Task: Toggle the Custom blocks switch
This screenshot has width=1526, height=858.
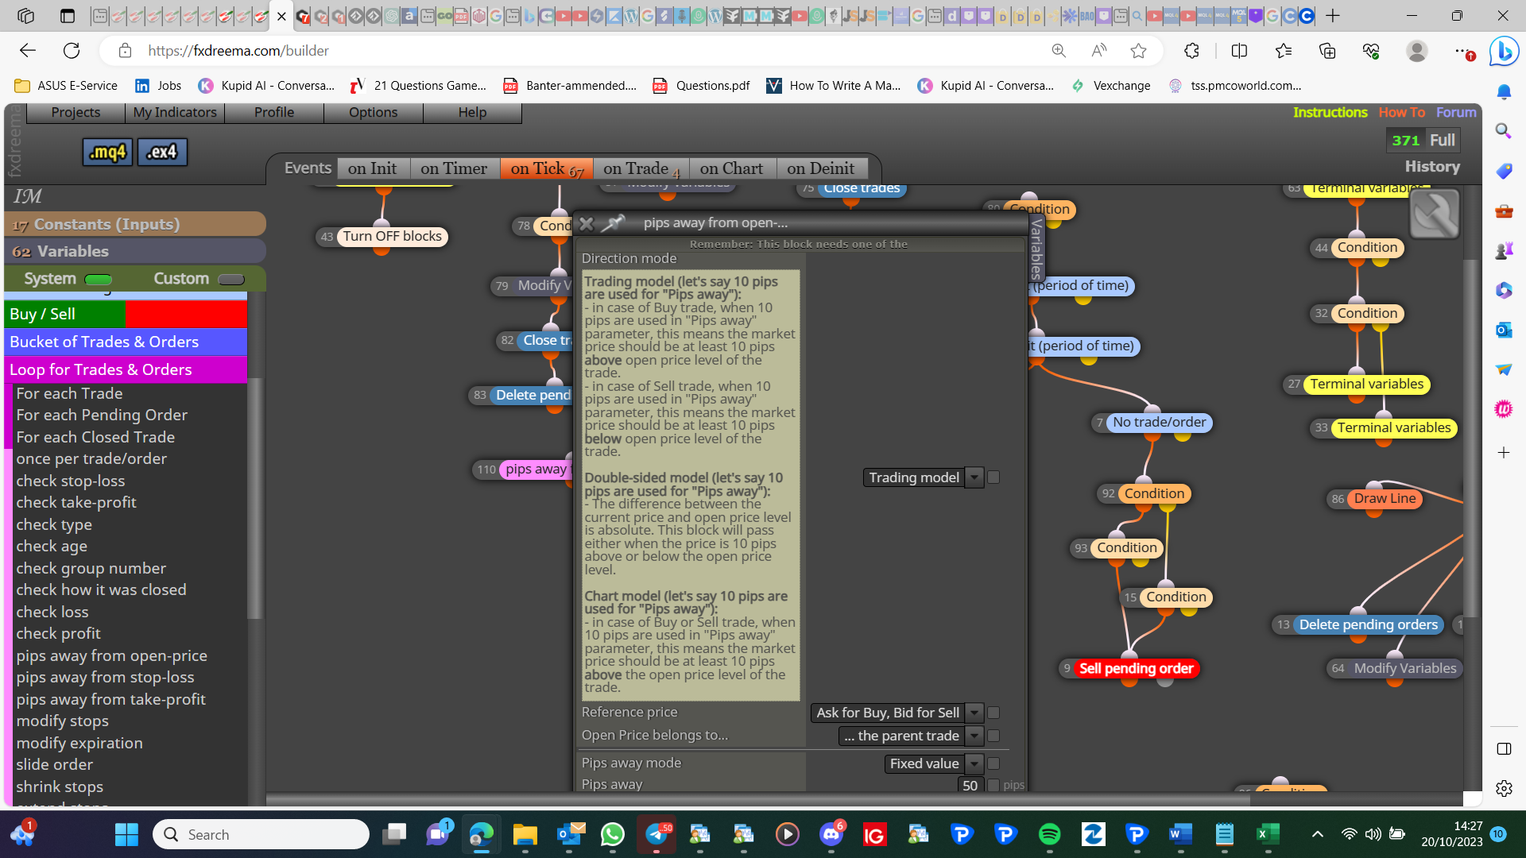Action: [x=231, y=279]
